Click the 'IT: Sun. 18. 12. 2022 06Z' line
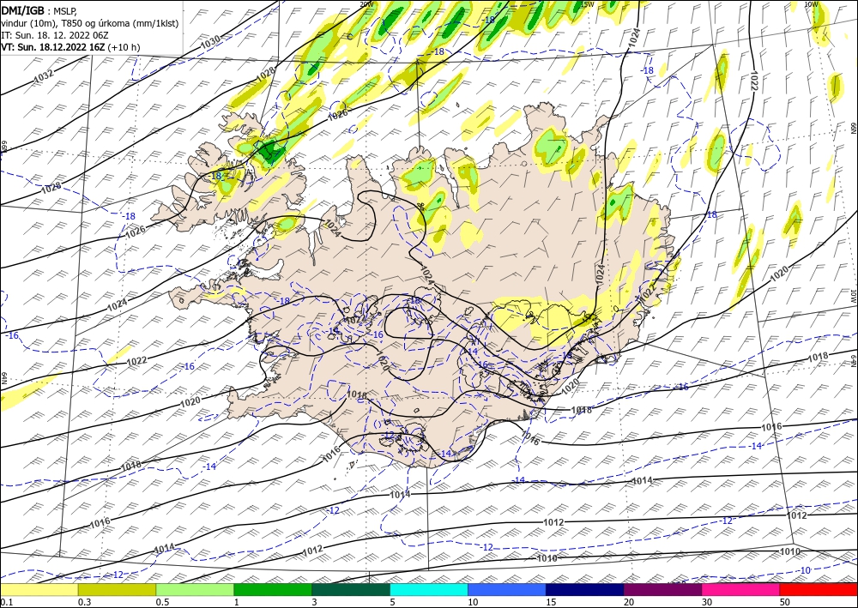The height and width of the screenshot is (608, 858). [x=55, y=35]
